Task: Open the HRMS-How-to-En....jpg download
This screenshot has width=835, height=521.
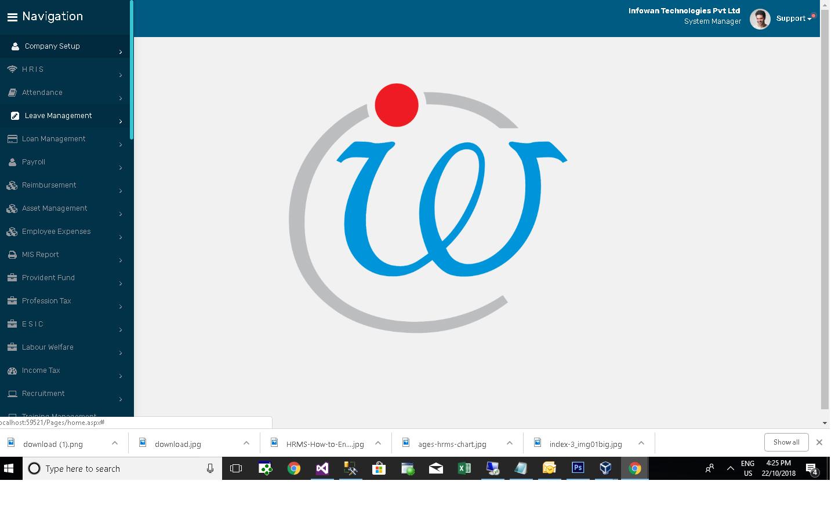Action: point(325,444)
